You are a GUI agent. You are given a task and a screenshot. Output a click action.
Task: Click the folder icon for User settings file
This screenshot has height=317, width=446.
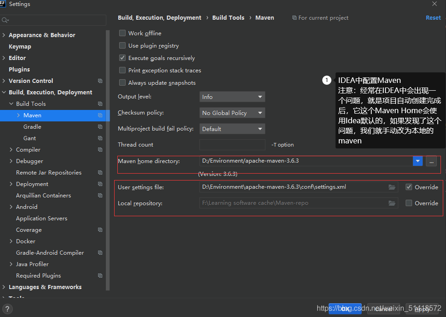(x=392, y=187)
